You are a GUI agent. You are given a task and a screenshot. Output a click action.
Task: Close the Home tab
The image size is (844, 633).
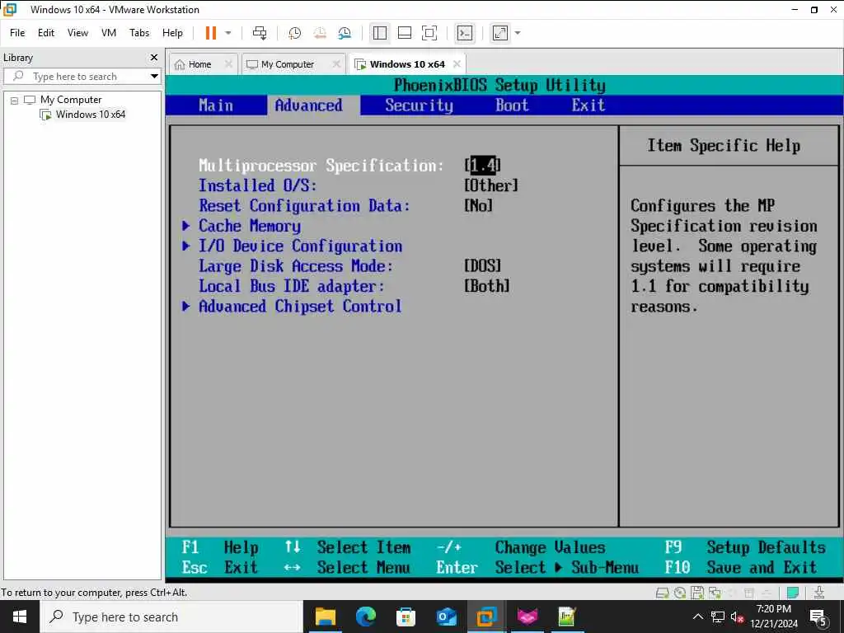[x=229, y=64]
